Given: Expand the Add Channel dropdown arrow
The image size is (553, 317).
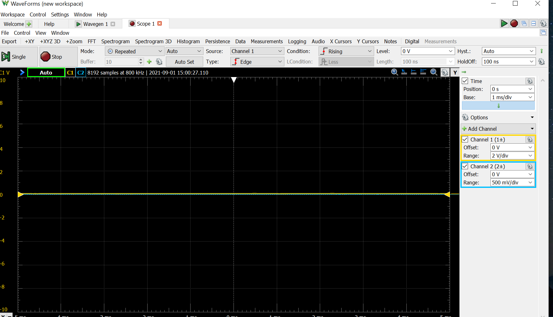Looking at the screenshot, I should coord(532,129).
